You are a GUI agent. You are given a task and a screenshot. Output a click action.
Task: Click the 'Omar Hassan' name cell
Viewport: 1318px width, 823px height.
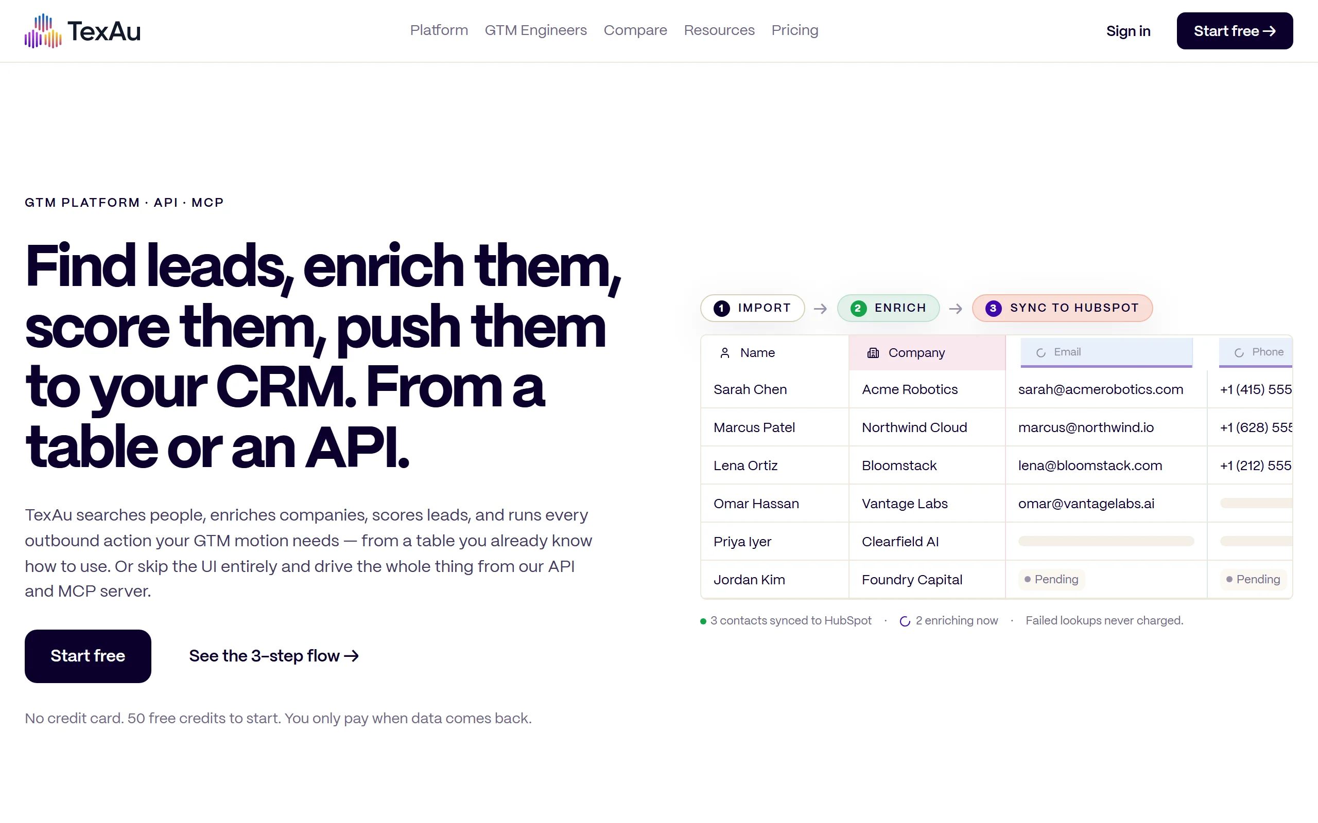[774, 504]
